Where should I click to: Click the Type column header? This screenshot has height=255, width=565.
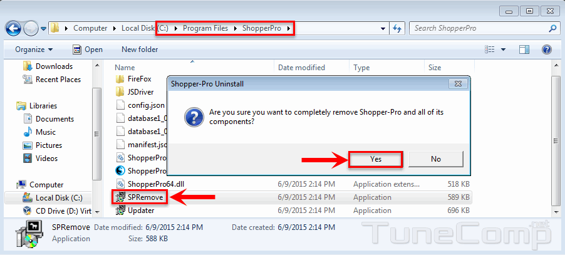pos(362,67)
